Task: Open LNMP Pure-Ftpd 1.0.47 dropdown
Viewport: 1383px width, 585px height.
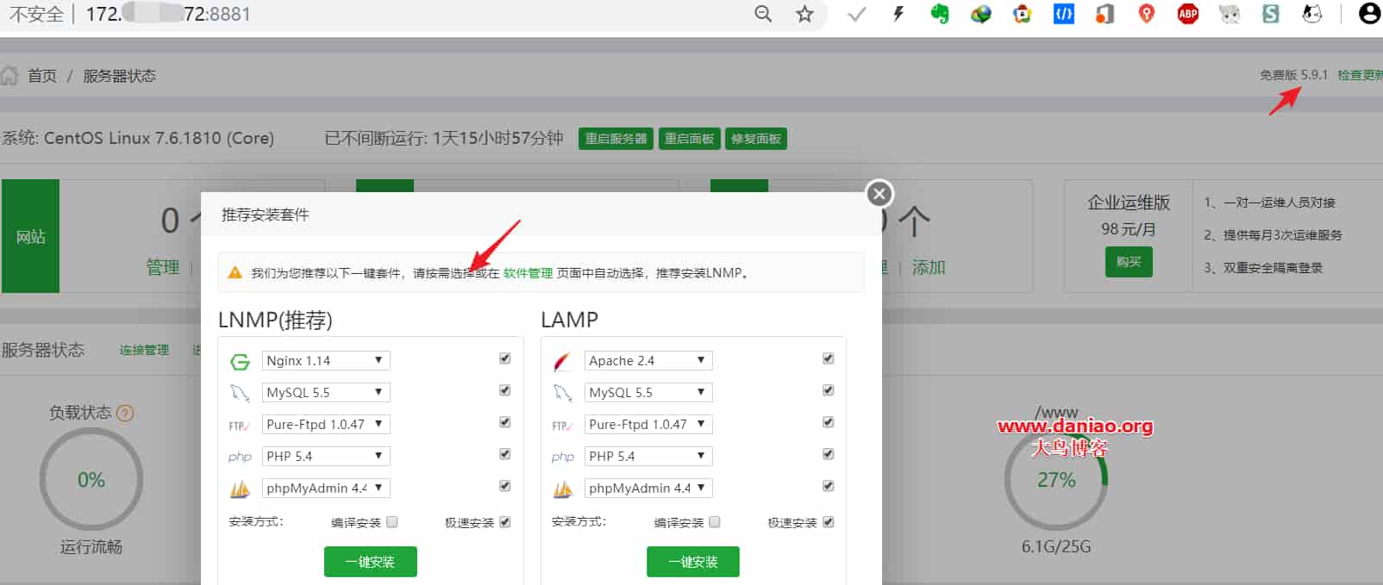Action: tap(326, 424)
